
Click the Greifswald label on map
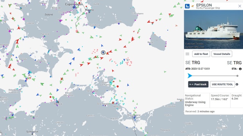103,104
